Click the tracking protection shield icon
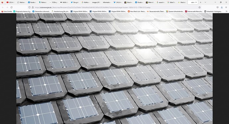 (x=29, y=7)
